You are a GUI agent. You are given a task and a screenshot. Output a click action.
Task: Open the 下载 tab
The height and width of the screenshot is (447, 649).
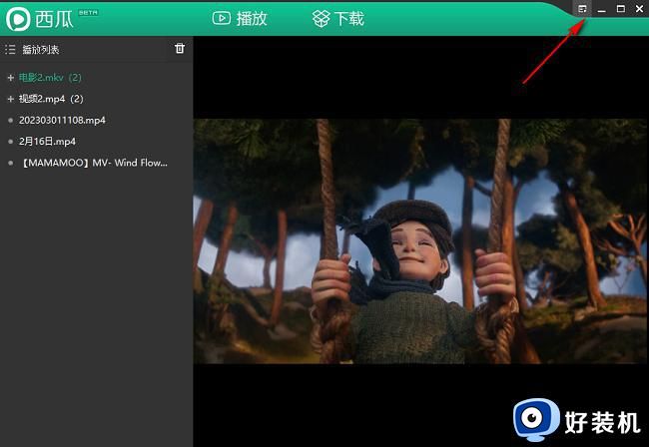coord(338,18)
